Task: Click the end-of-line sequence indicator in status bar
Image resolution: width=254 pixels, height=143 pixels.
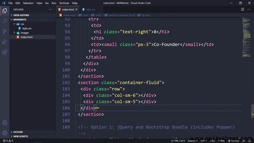Action: (x=213, y=141)
